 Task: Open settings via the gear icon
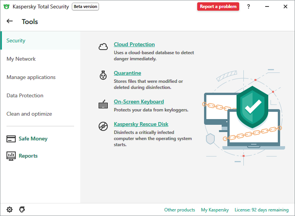tap(10, 210)
